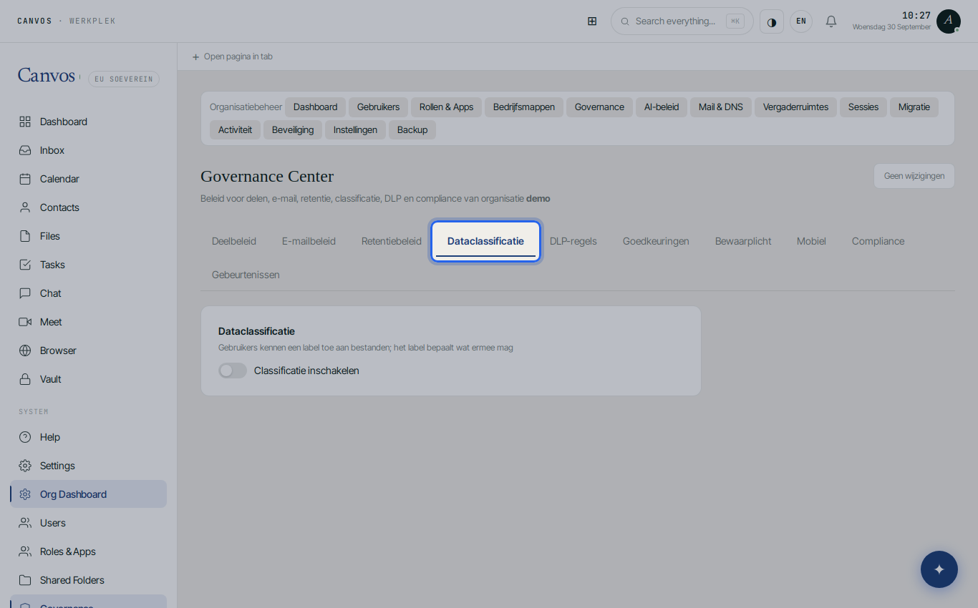Open the Inbox tray icon
The image size is (978, 608).
pyautogui.click(x=25, y=150)
